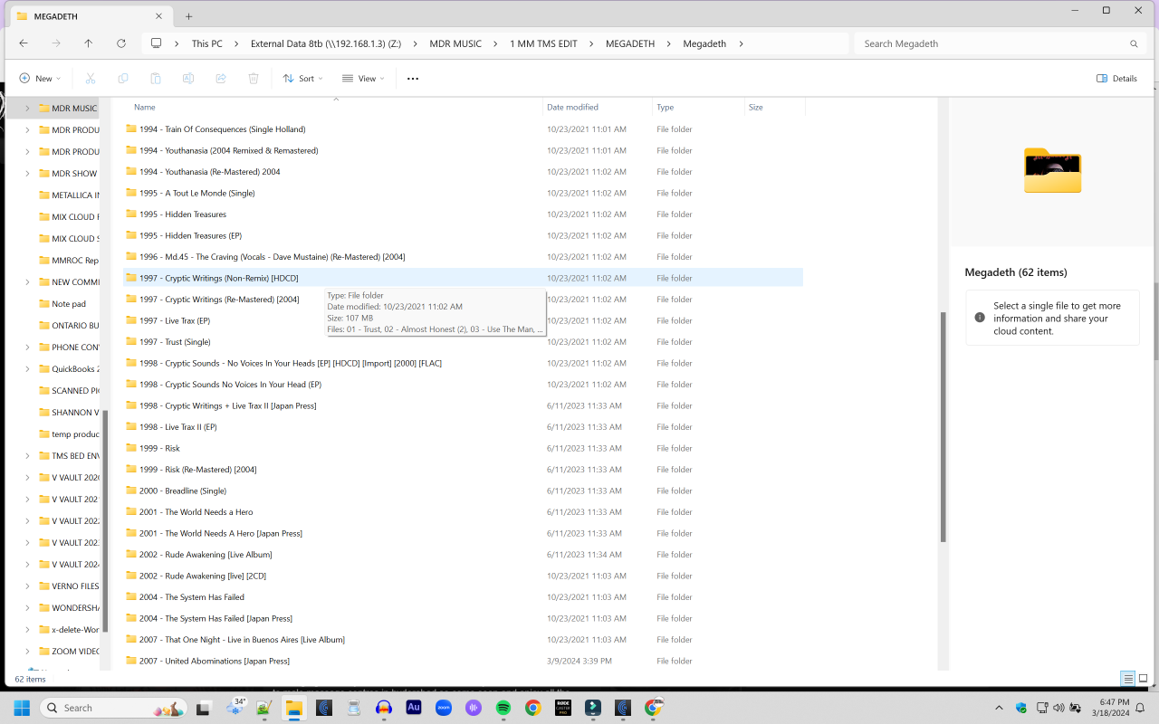Expand the MDR MUSIC tree node
Screen dimensions: 1159x724
(x=27, y=109)
